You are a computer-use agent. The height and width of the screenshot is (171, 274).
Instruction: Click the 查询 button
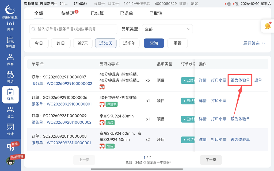(154, 43)
